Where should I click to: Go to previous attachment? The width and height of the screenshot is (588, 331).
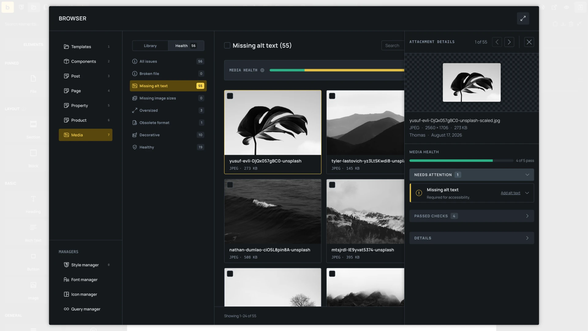[497, 42]
